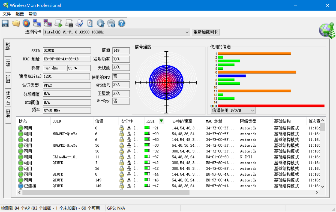Click the 信道 field showing 149
Image resolution: width=336 pixels, height=212 pixels.
click(x=121, y=51)
